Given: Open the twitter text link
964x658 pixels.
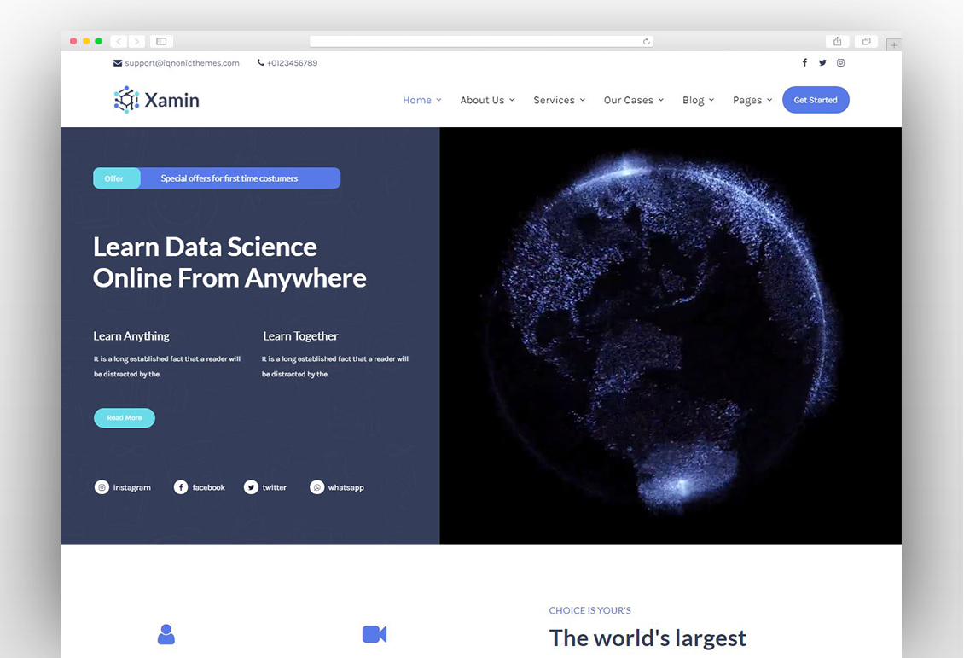Looking at the screenshot, I should pyautogui.click(x=274, y=487).
